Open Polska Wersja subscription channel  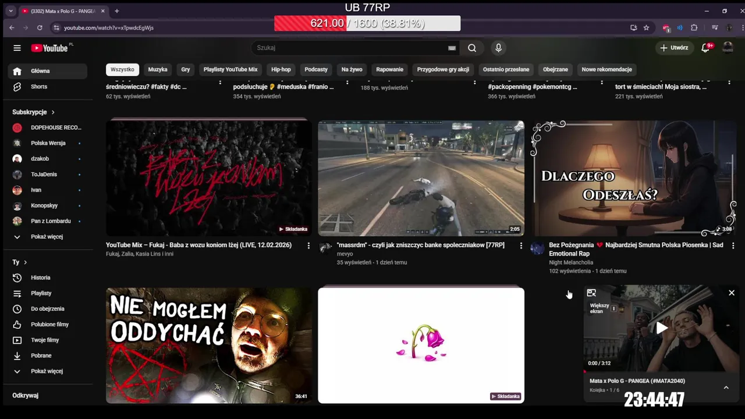pyautogui.click(x=48, y=143)
